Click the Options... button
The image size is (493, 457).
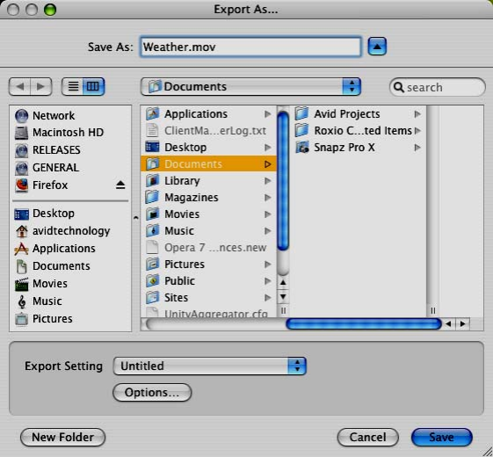[x=152, y=393]
